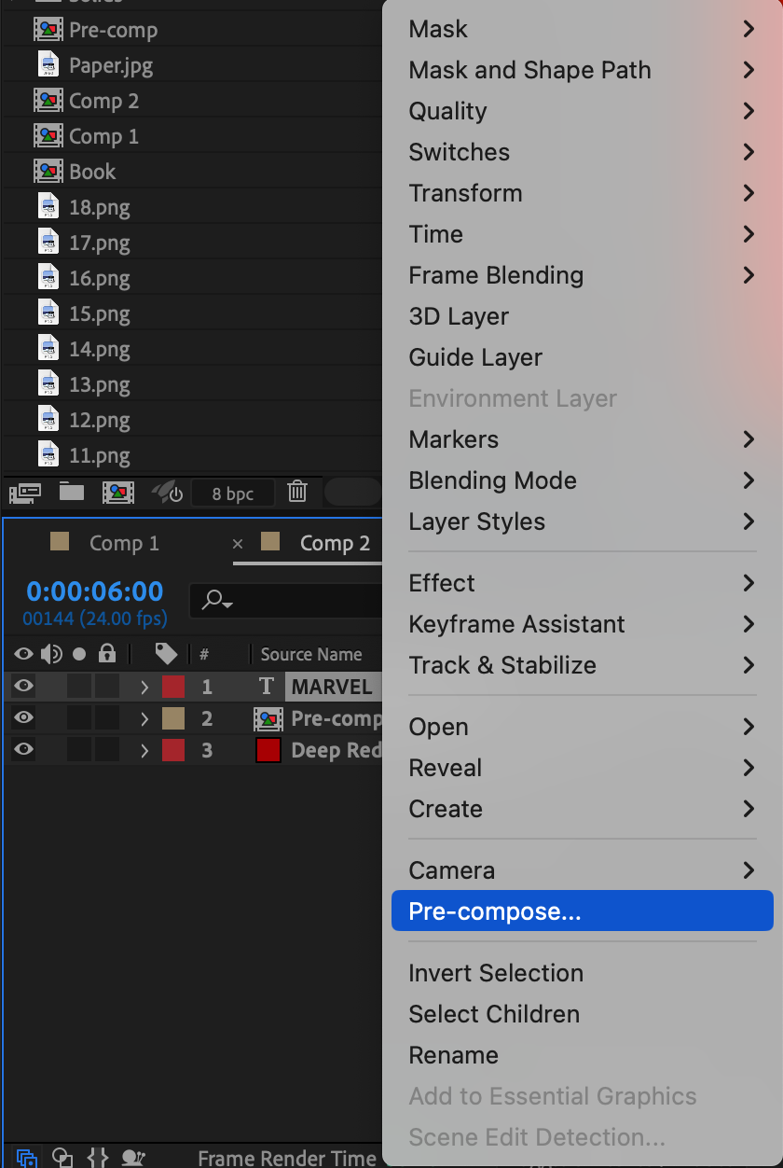Toggle visibility of Pre-comp layer
This screenshot has width=783, height=1168.
point(24,718)
